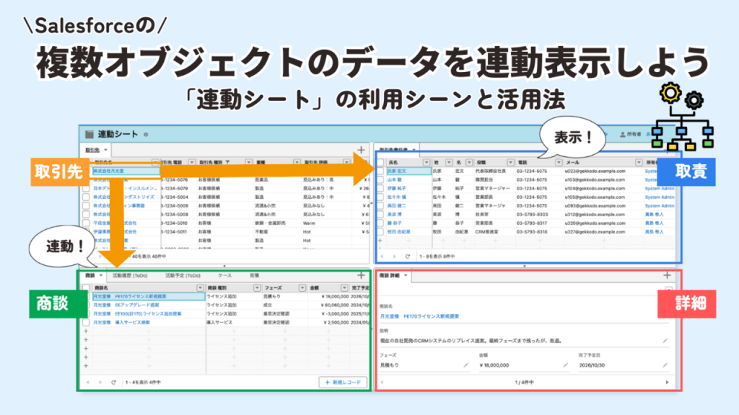Open contact link 氏家 宏文

pyautogui.click(x=396, y=171)
